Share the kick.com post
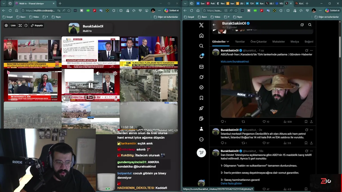342x192 pixels. pos(311,122)
